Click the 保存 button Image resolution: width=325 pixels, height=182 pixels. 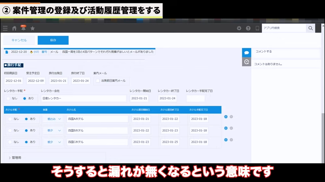click(x=53, y=40)
